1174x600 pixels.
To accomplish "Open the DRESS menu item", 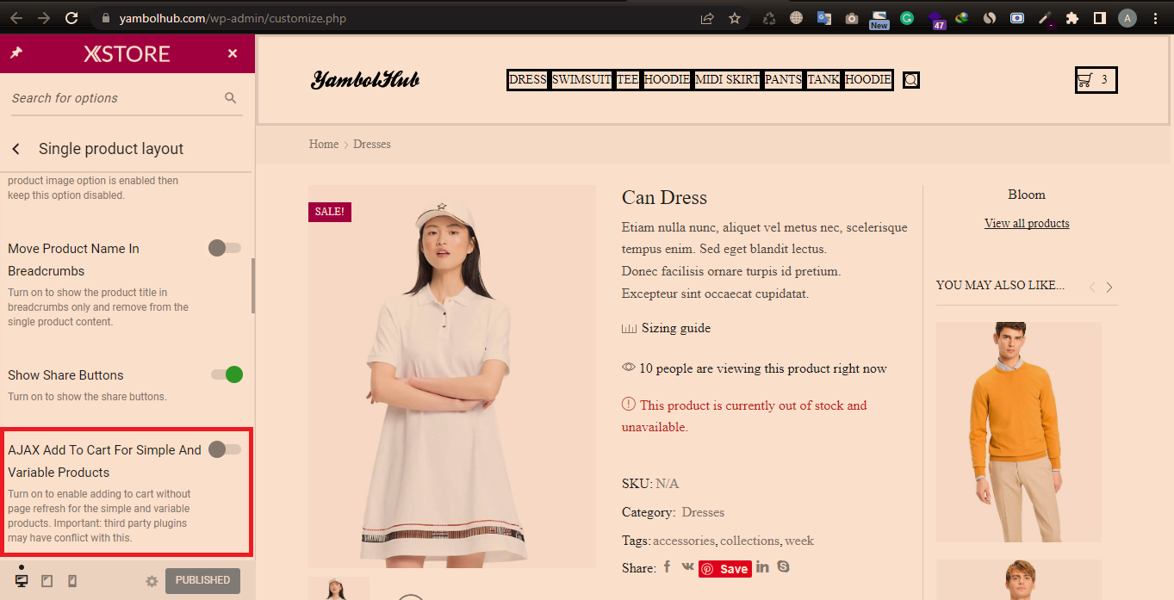I will tap(528, 80).
